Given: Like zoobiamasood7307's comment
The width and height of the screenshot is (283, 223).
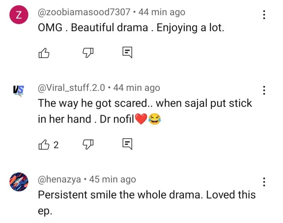Looking at the screenshot, I should point(44,53).
